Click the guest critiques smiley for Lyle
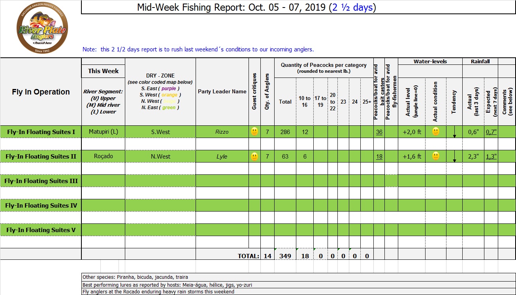This screenshot has height=295, width=516. [x=254, y=157]
